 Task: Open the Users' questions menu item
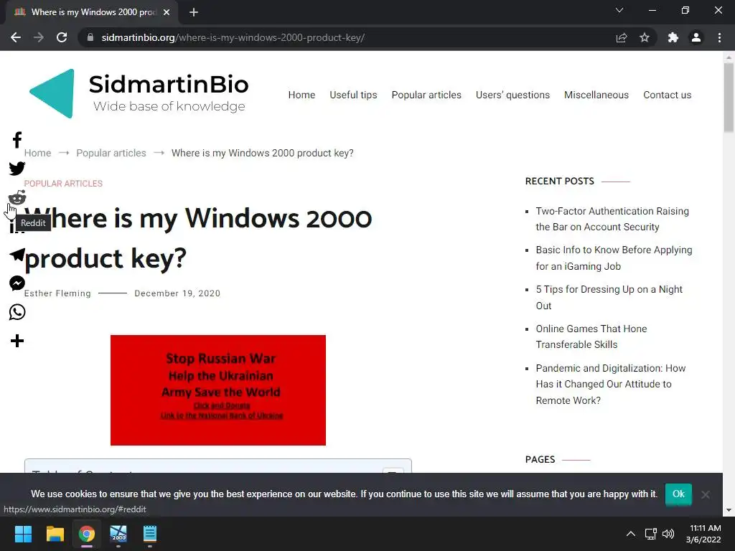coord(512,95)
